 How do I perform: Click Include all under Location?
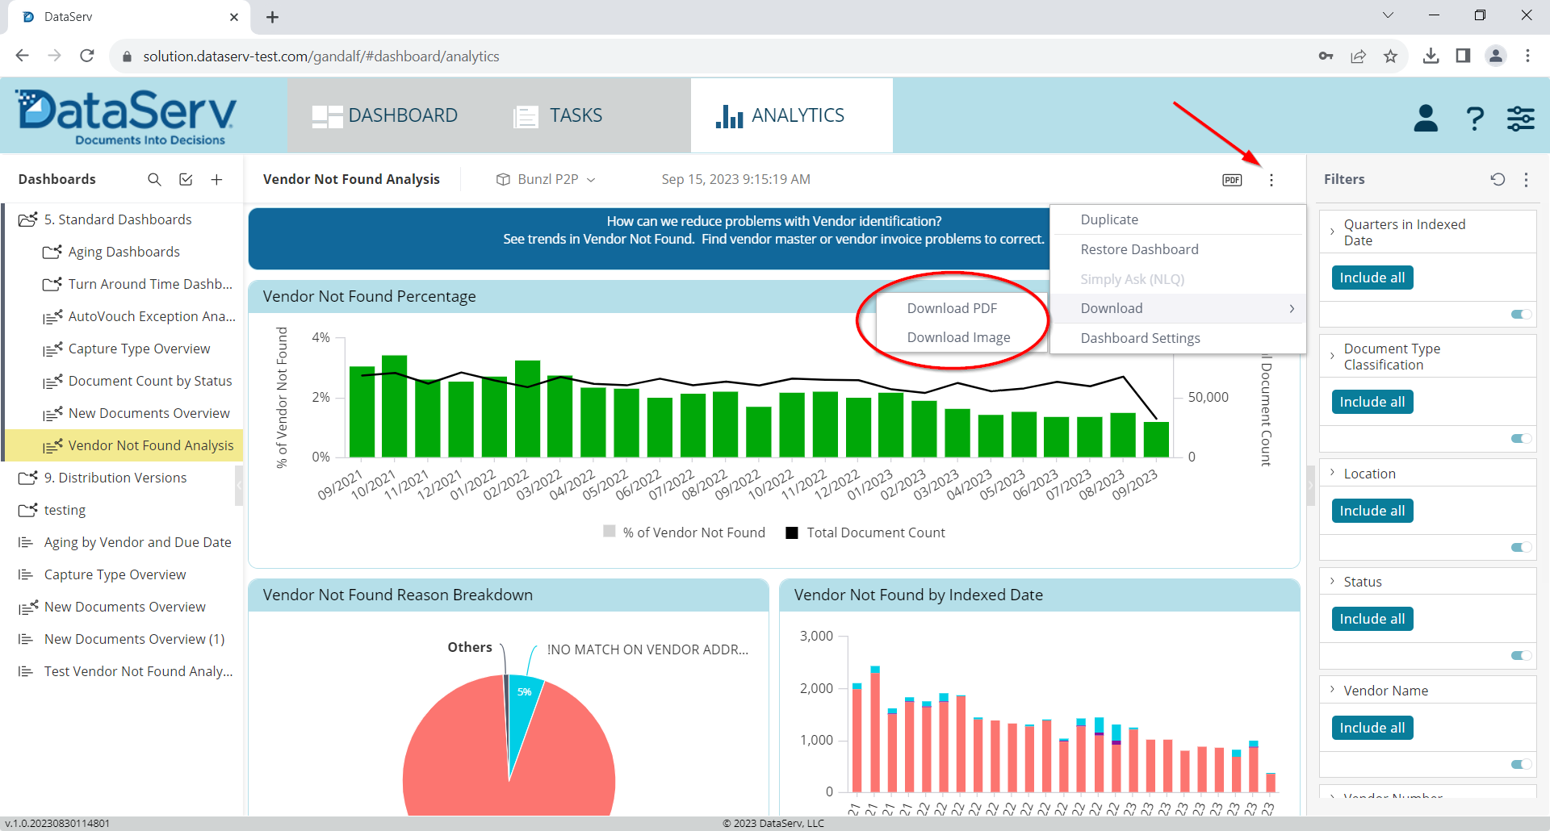coord(1372,511)
